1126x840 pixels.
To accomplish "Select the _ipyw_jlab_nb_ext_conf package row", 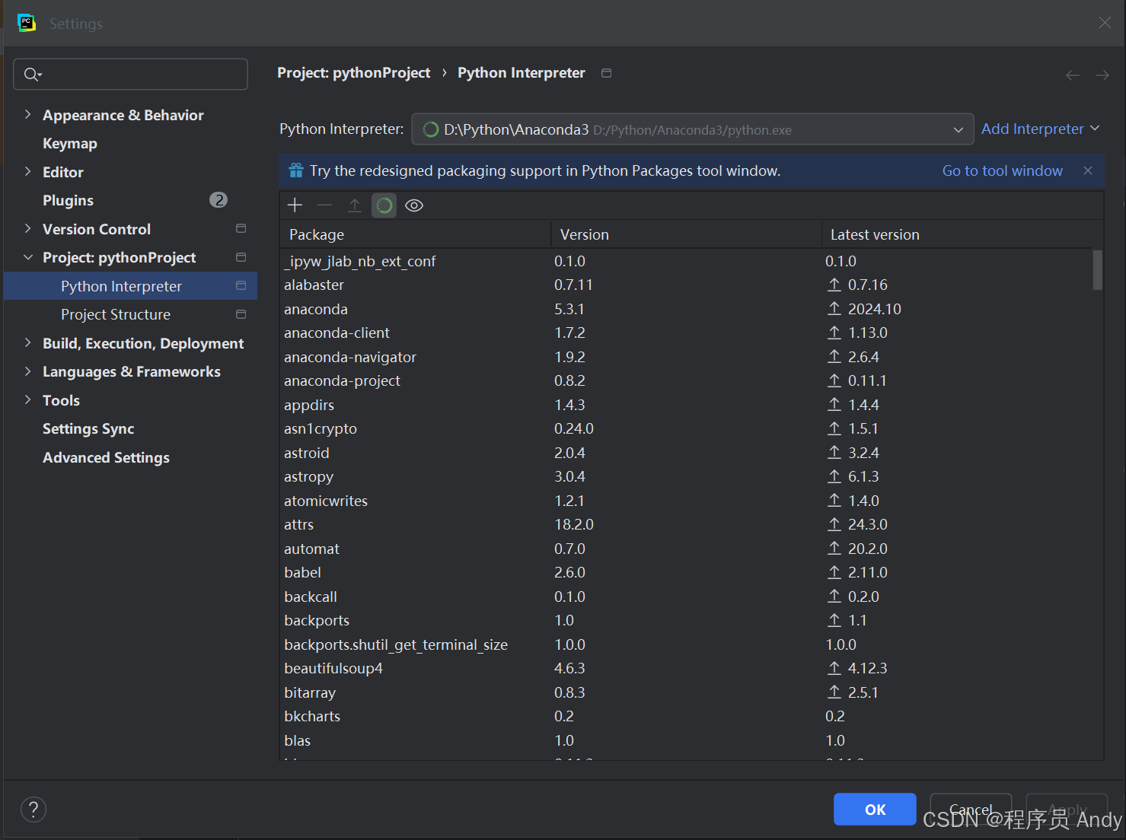I will point(686,261).
